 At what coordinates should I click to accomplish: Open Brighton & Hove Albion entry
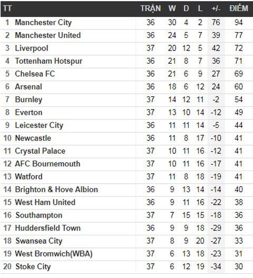tap(56, 190)
